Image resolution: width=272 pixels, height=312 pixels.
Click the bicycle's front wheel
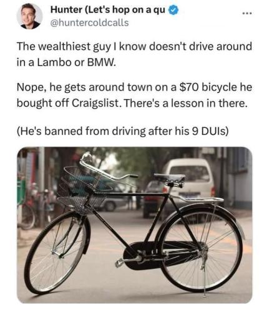[x=56, y=253]
